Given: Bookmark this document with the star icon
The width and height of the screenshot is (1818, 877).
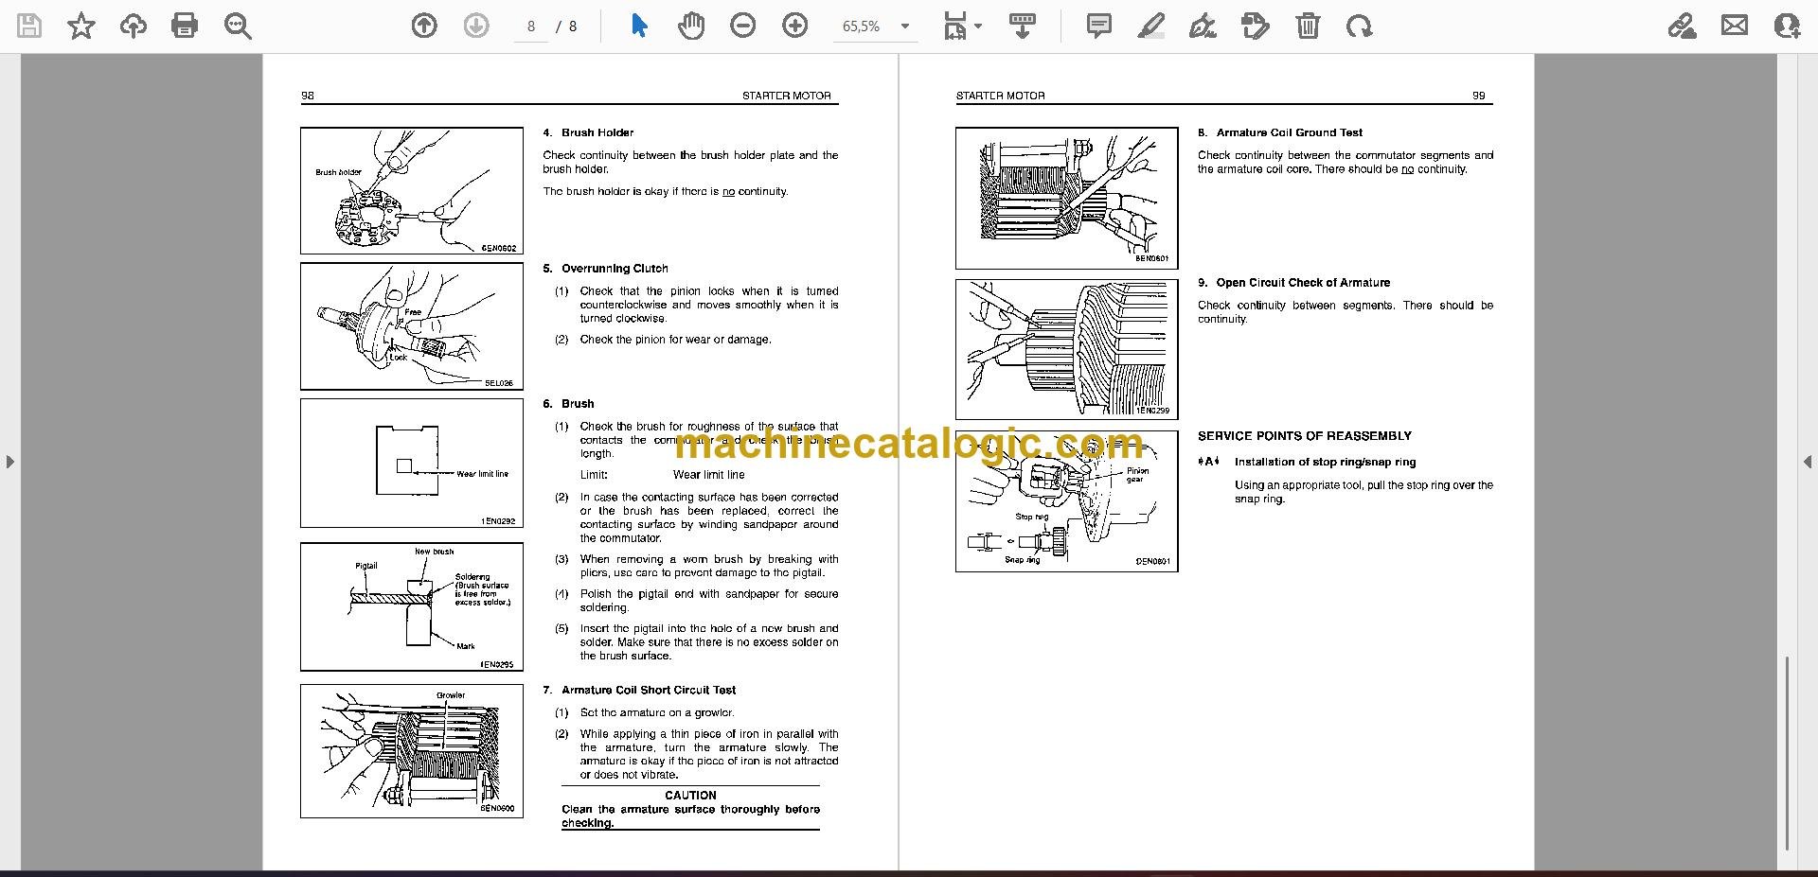Looking at the screenshot, I should pyautogui.click(x=81, y=26).
